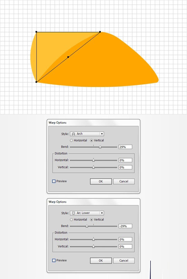
Task: Click the Bend slider thumb at 29%
Action: click(x=100, y=147)
